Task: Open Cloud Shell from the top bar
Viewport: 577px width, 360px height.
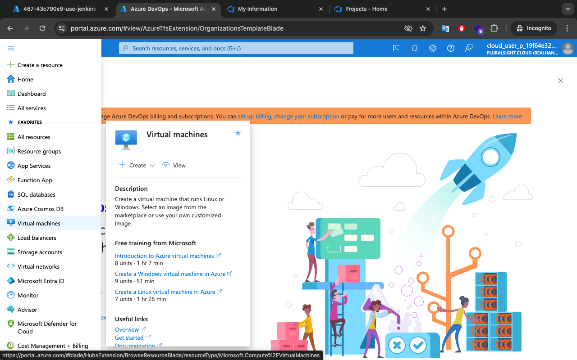Action: point(397,48)
